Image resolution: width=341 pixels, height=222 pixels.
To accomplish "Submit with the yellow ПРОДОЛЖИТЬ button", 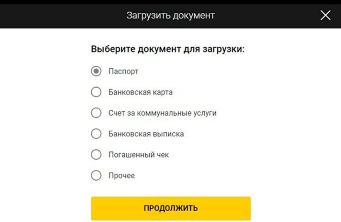I will [x=170, y=208].
